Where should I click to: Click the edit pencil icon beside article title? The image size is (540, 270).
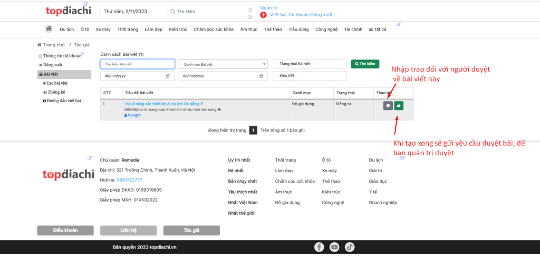(201, 104)
